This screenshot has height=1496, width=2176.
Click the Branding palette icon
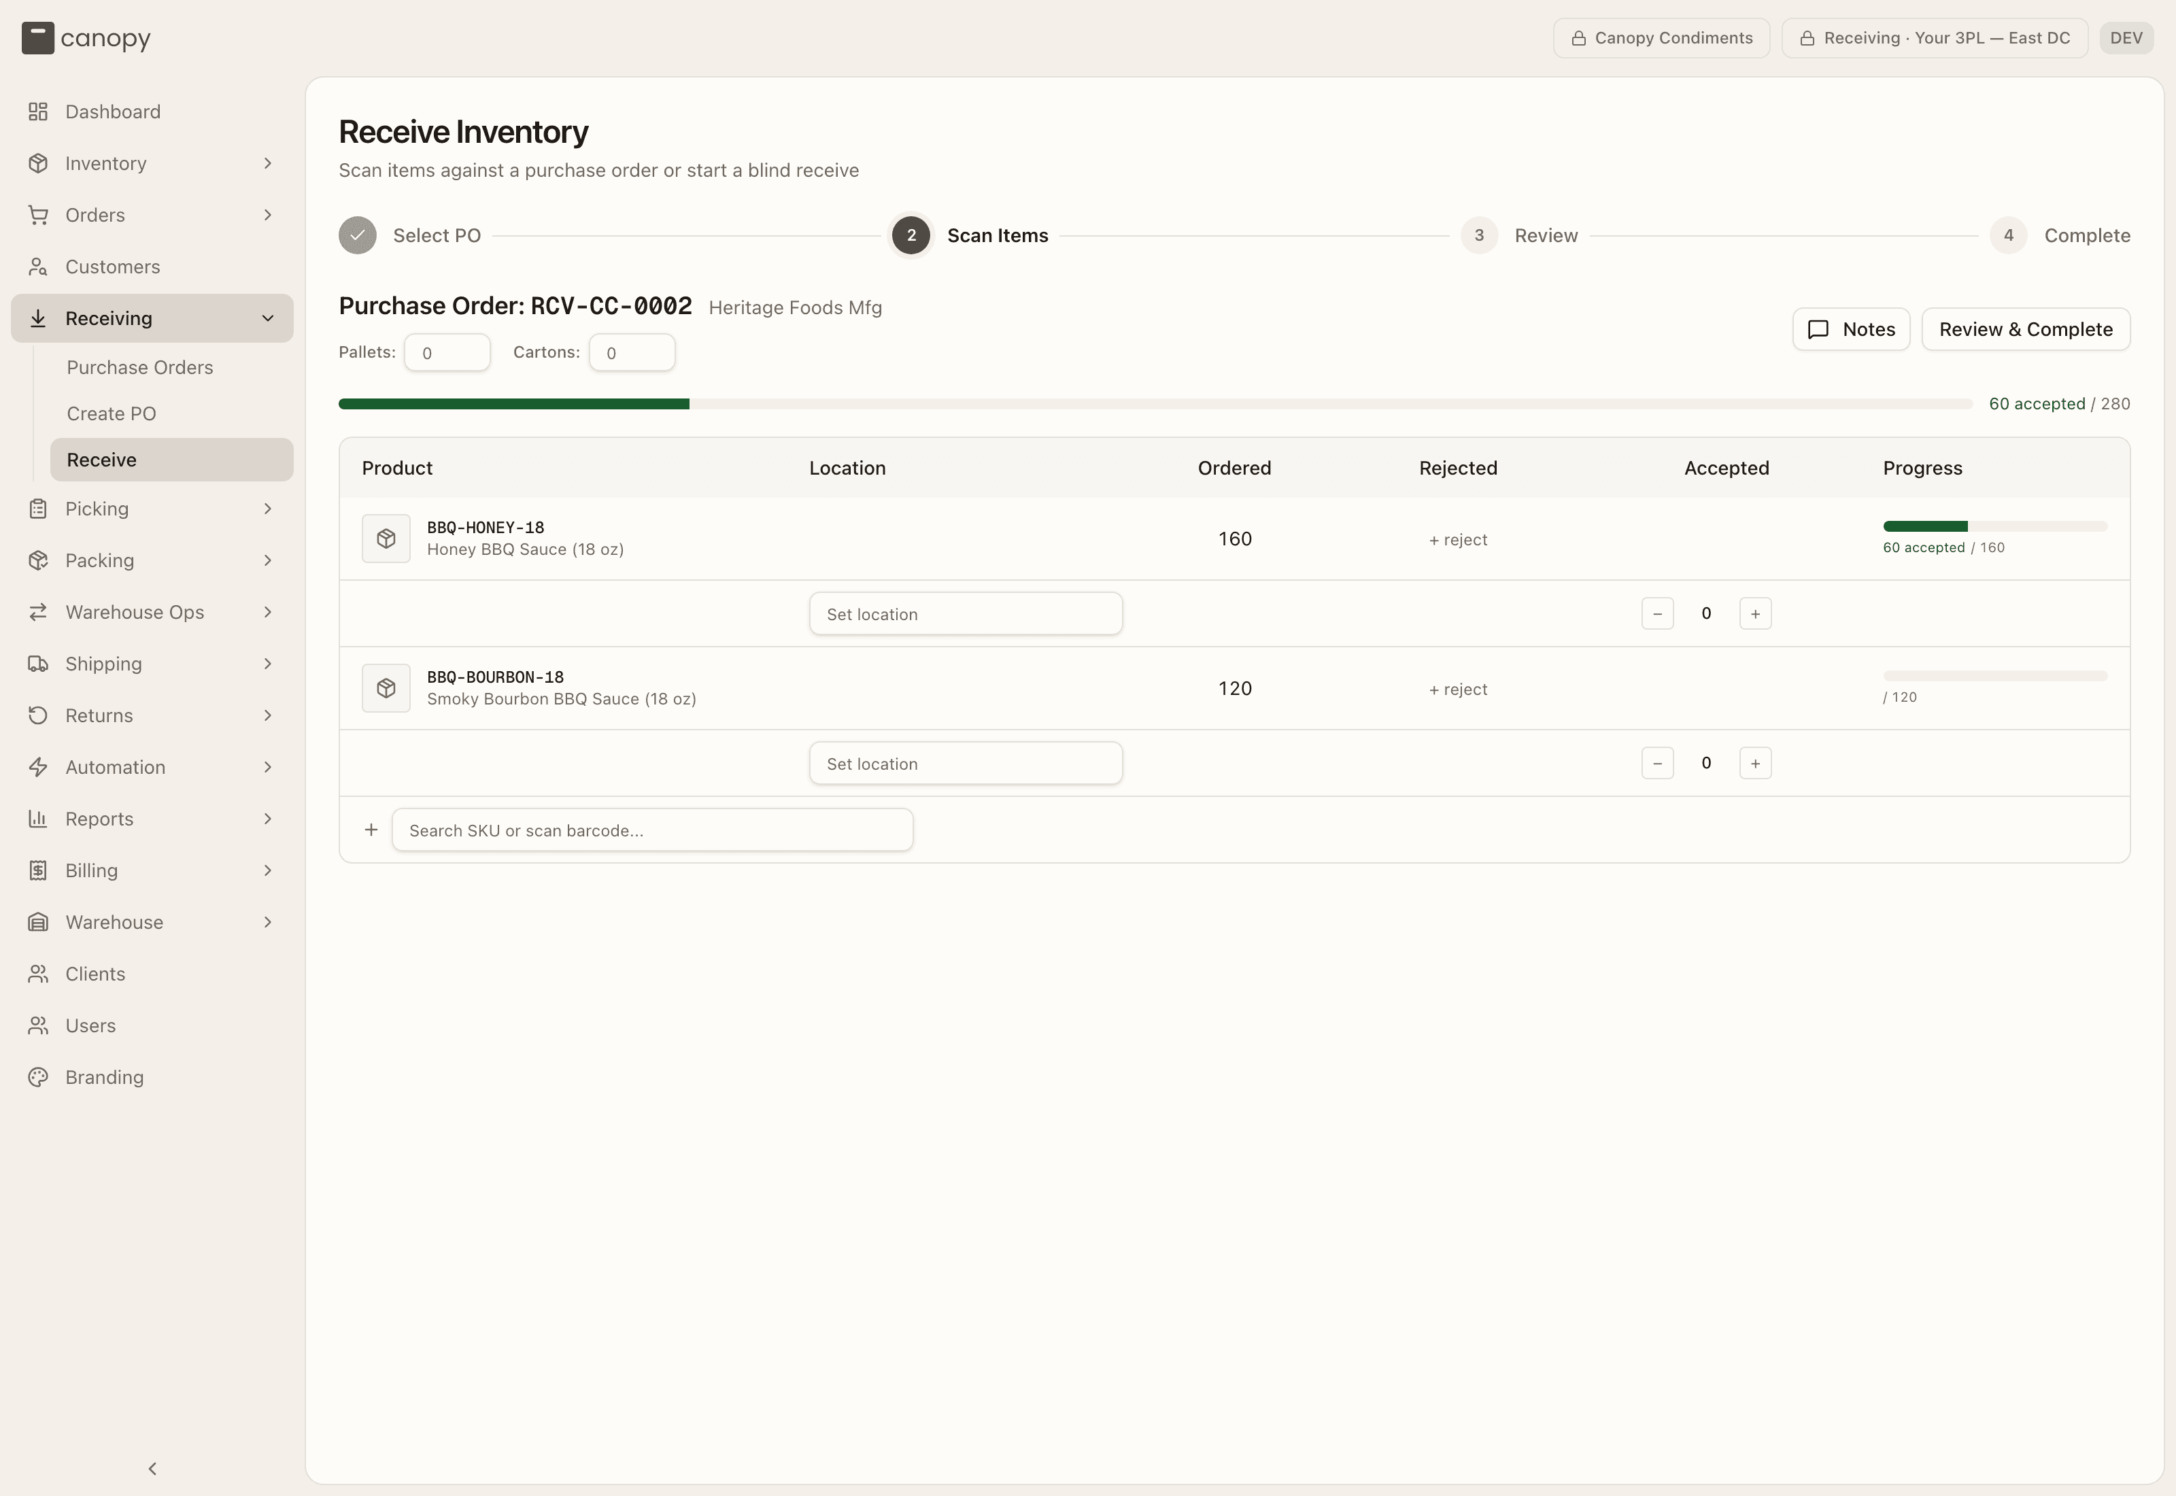[x=37, y=1077]
